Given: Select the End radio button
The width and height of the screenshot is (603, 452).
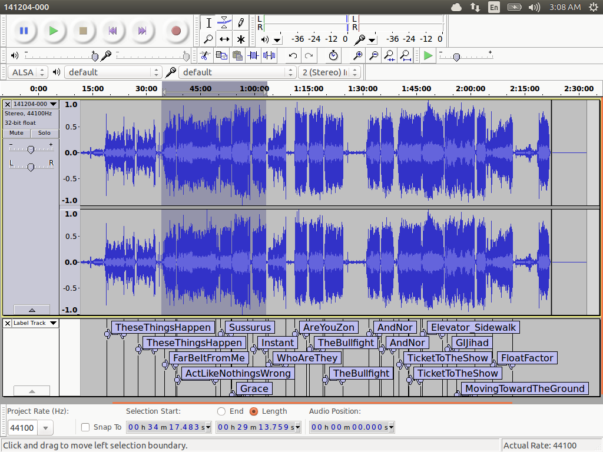Looking at the screenshot, I should (221, 411).
